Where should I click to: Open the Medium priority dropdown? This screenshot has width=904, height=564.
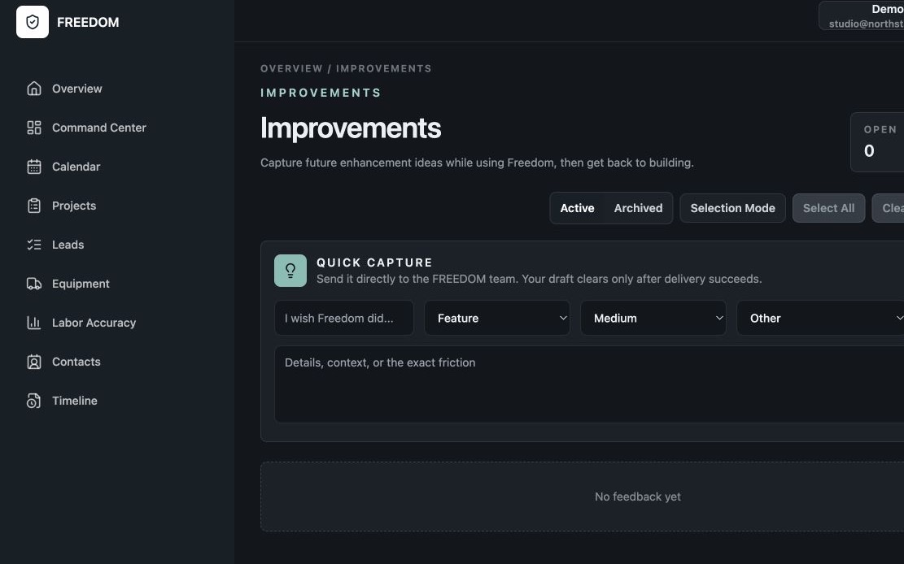click(x=653, y=318)
